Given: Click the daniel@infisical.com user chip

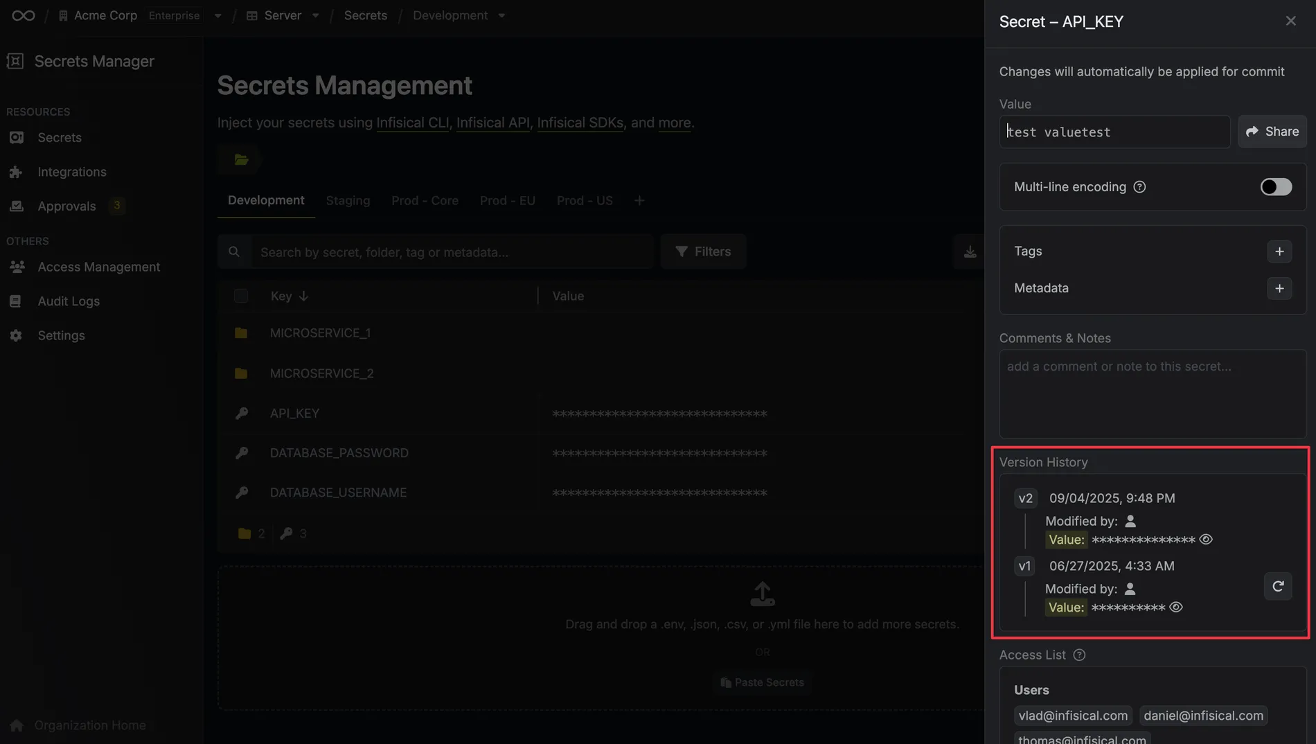Looking at the screenshot, I should pos(1203,716).
